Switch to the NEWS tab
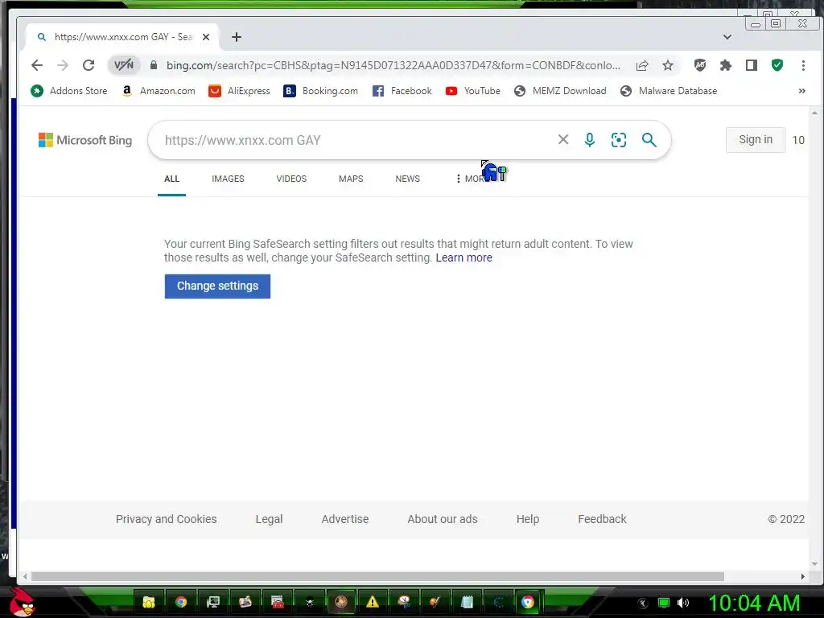The height and width of the screenshot is (618, 824). (408, 179)
